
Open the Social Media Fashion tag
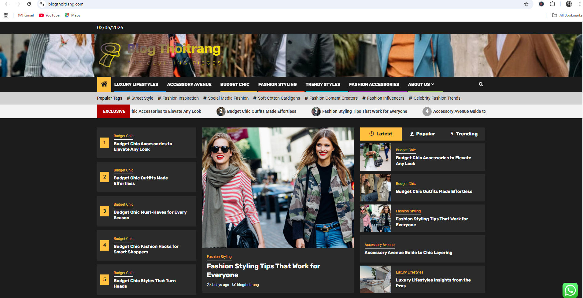(x=226, y=98)
